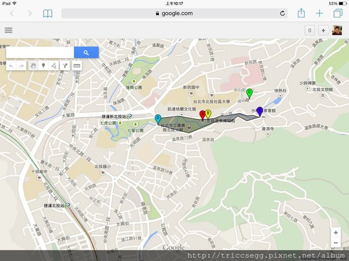The image size is (349, 261).
Task: Zoom in with the map plus button
Action: pos(336,233)
